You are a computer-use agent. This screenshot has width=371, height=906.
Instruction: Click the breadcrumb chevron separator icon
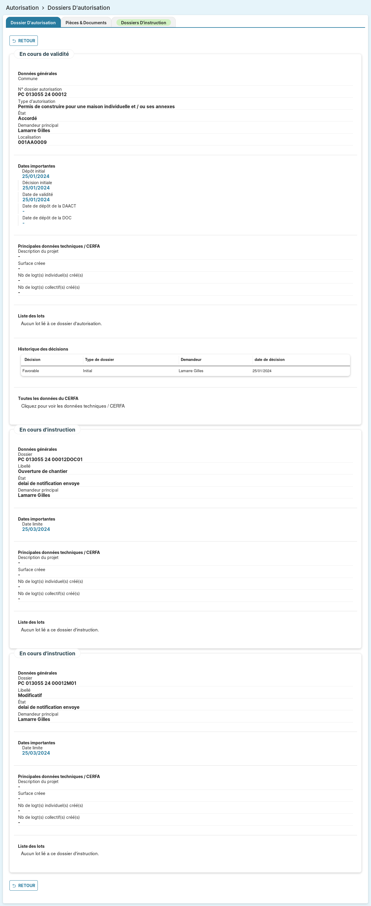(43, 8)
